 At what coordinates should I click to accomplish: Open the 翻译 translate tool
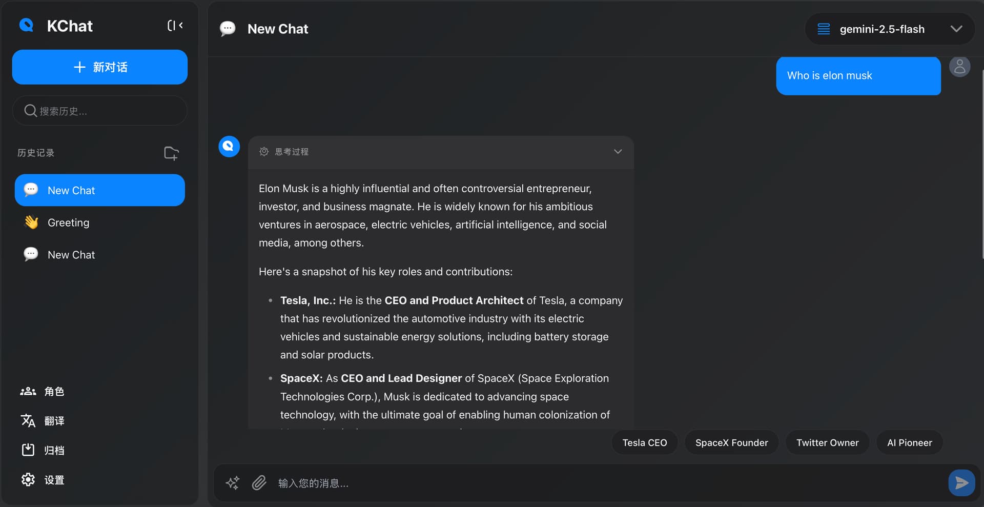43,421
